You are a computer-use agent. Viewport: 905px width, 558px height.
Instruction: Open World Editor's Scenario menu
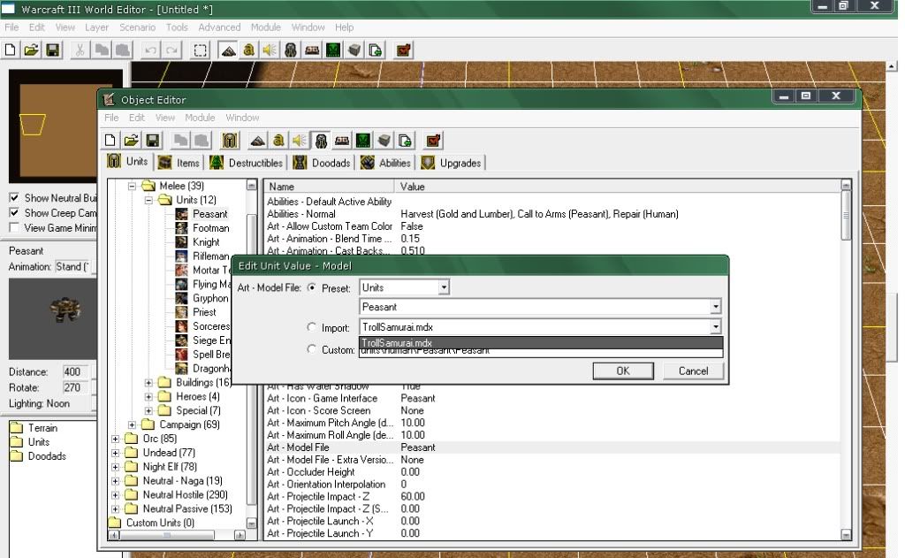pyautogui.click(x=137, y=27)
